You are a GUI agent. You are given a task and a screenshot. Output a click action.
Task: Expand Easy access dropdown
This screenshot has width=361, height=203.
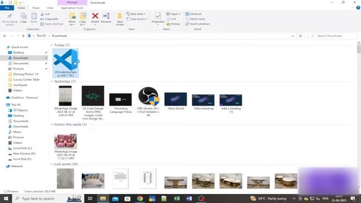pos(137,19)
